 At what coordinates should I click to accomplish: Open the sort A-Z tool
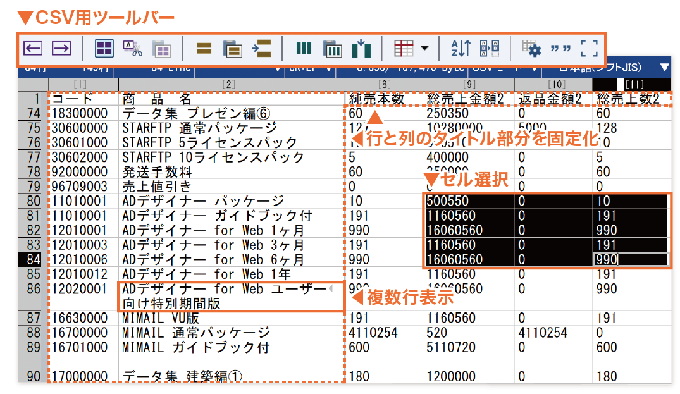click(460, 49)
